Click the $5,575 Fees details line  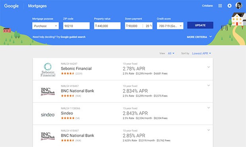(x=145, y=96)
